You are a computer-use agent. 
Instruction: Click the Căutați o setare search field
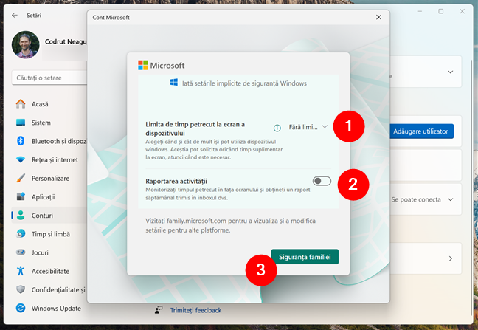pyautogui.click(x=49, y=78)
